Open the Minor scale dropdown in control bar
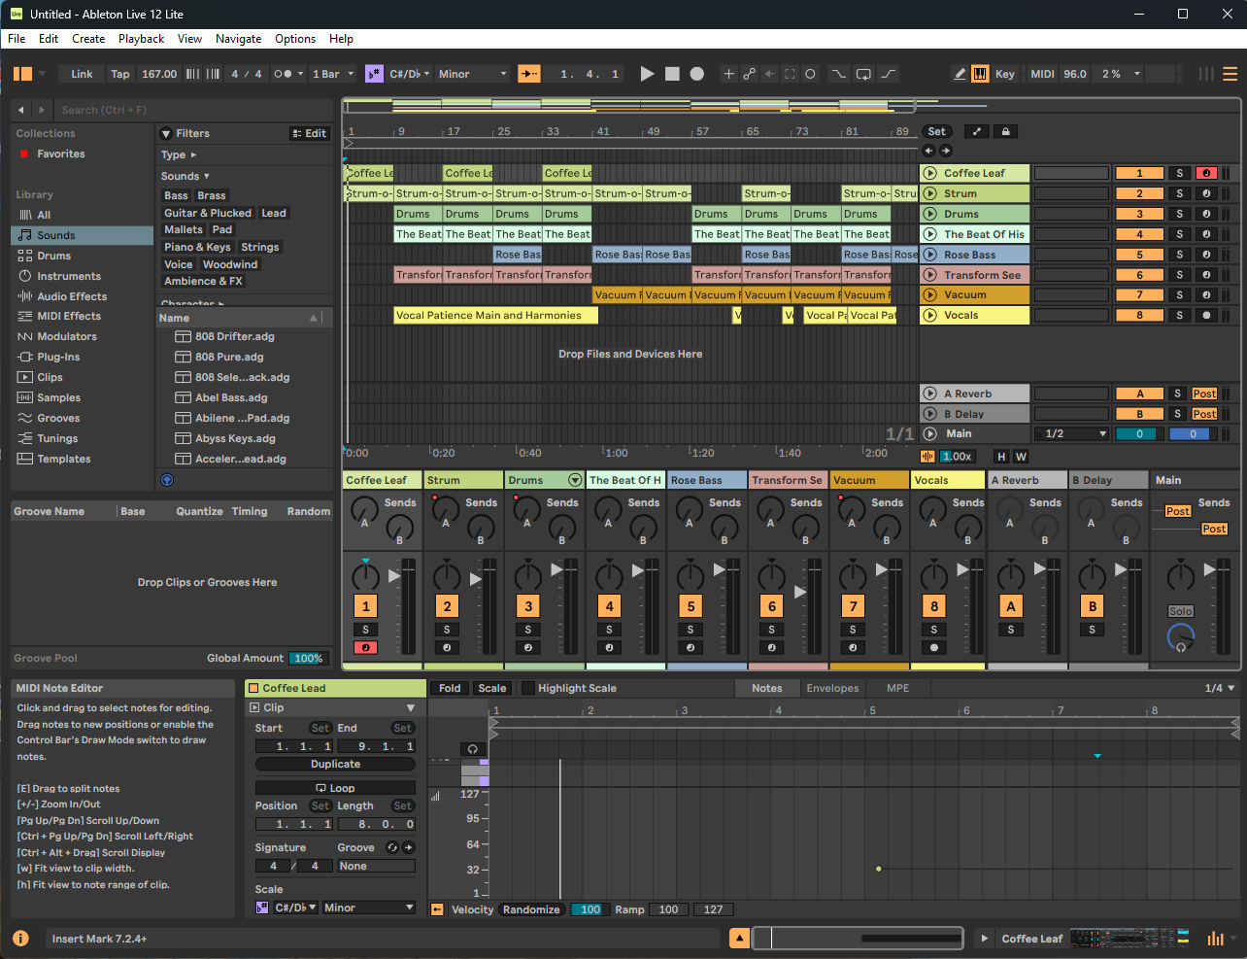 (x=472, y=74)
